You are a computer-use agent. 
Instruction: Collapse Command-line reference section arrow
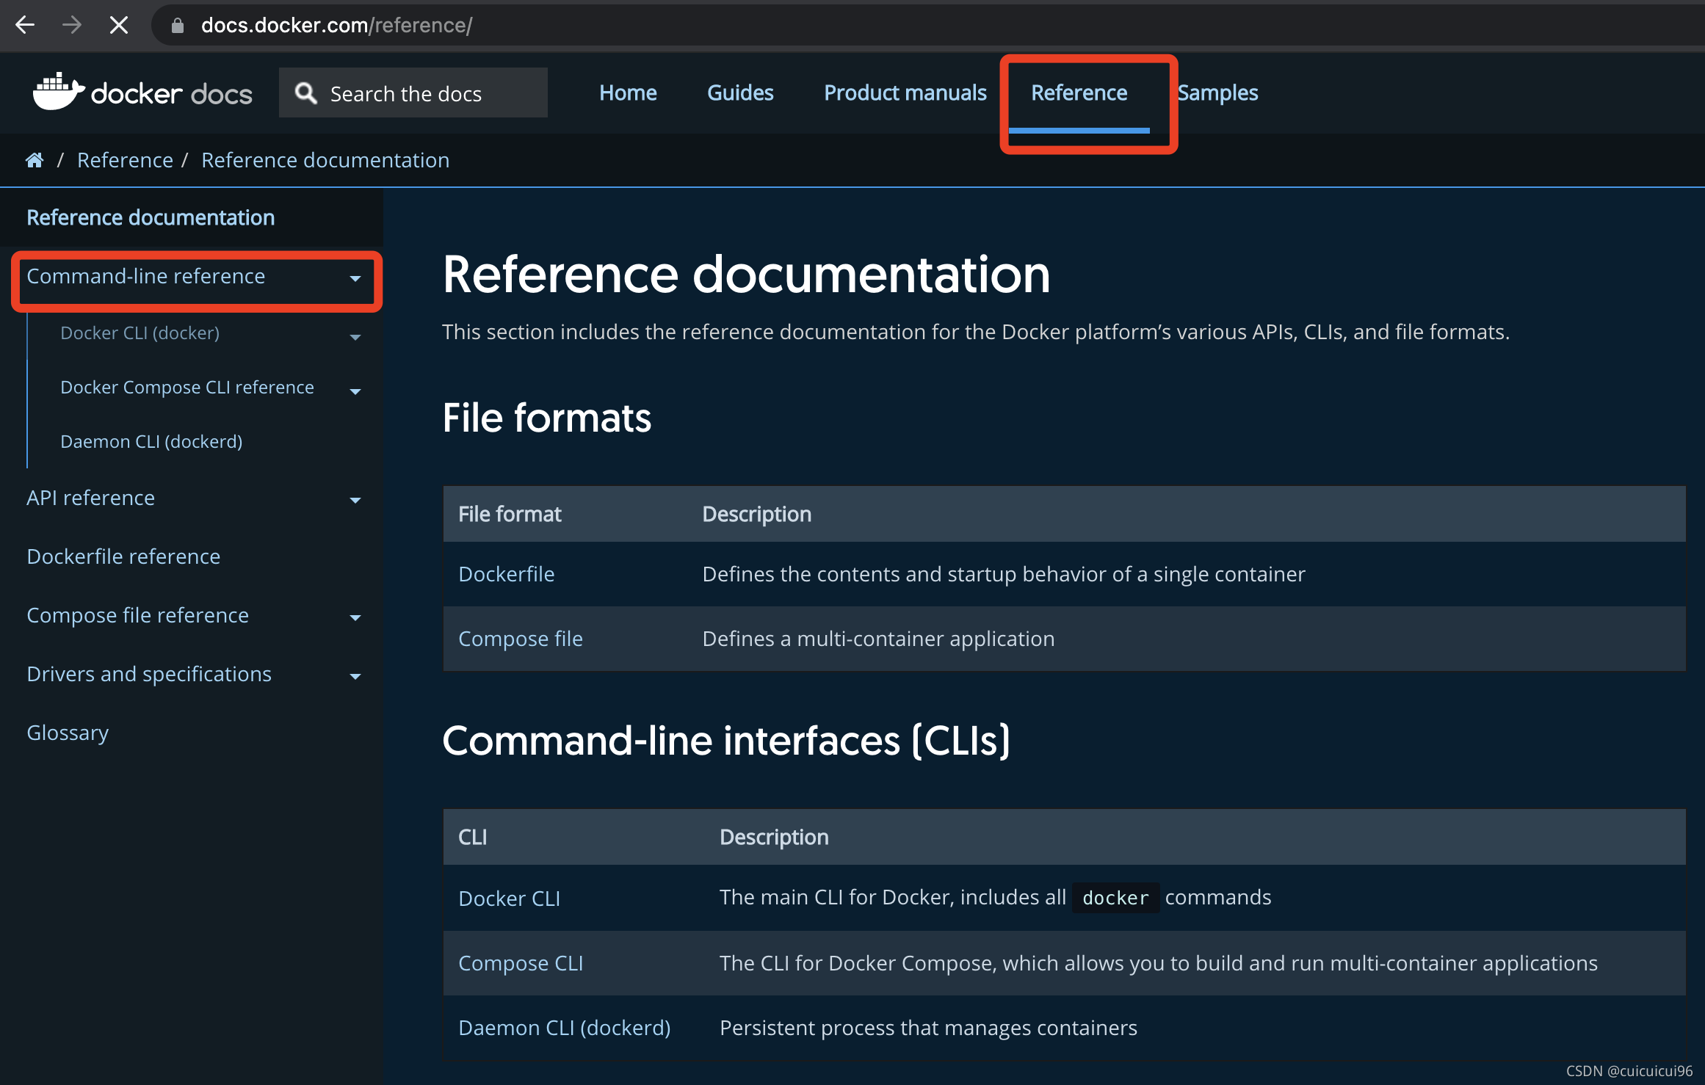pos(355,278)
